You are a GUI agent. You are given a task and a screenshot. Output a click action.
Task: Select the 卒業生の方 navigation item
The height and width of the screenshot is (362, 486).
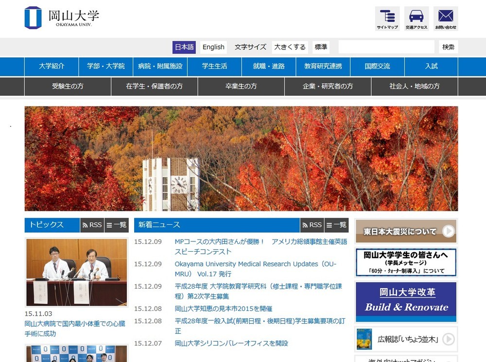241,86
